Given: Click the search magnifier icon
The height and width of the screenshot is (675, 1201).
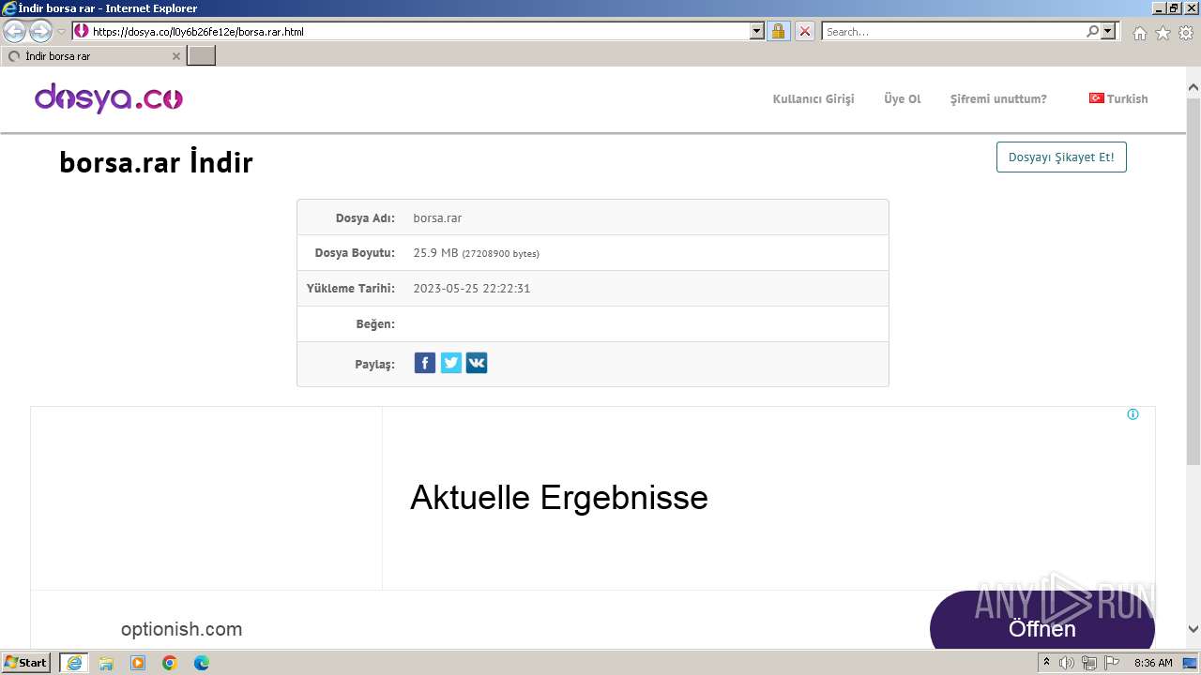Looking at the screenshot, I should pyautogui.click(x=1092, y=31).
